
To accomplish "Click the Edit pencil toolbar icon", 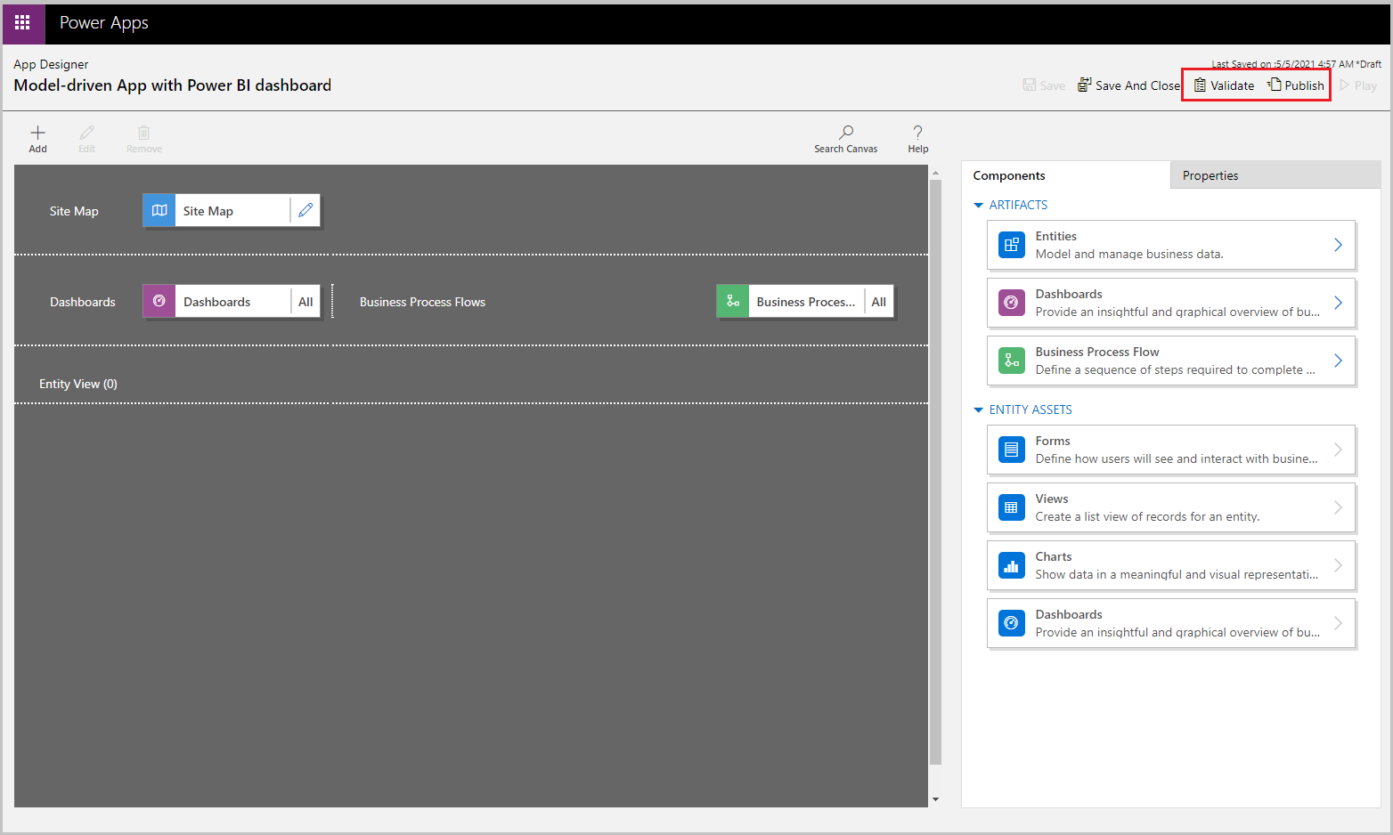I will [x=86, y=133].
